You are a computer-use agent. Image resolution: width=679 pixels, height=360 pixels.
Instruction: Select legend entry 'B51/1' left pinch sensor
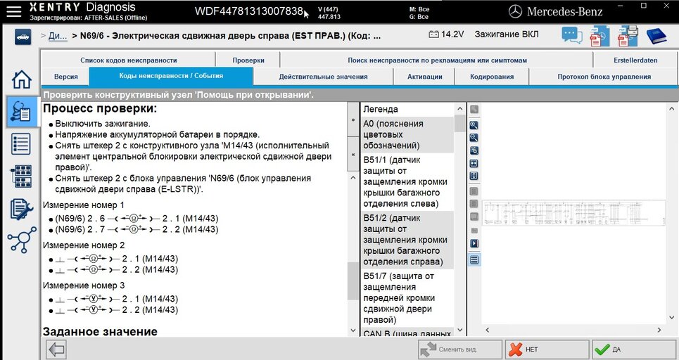407,181
